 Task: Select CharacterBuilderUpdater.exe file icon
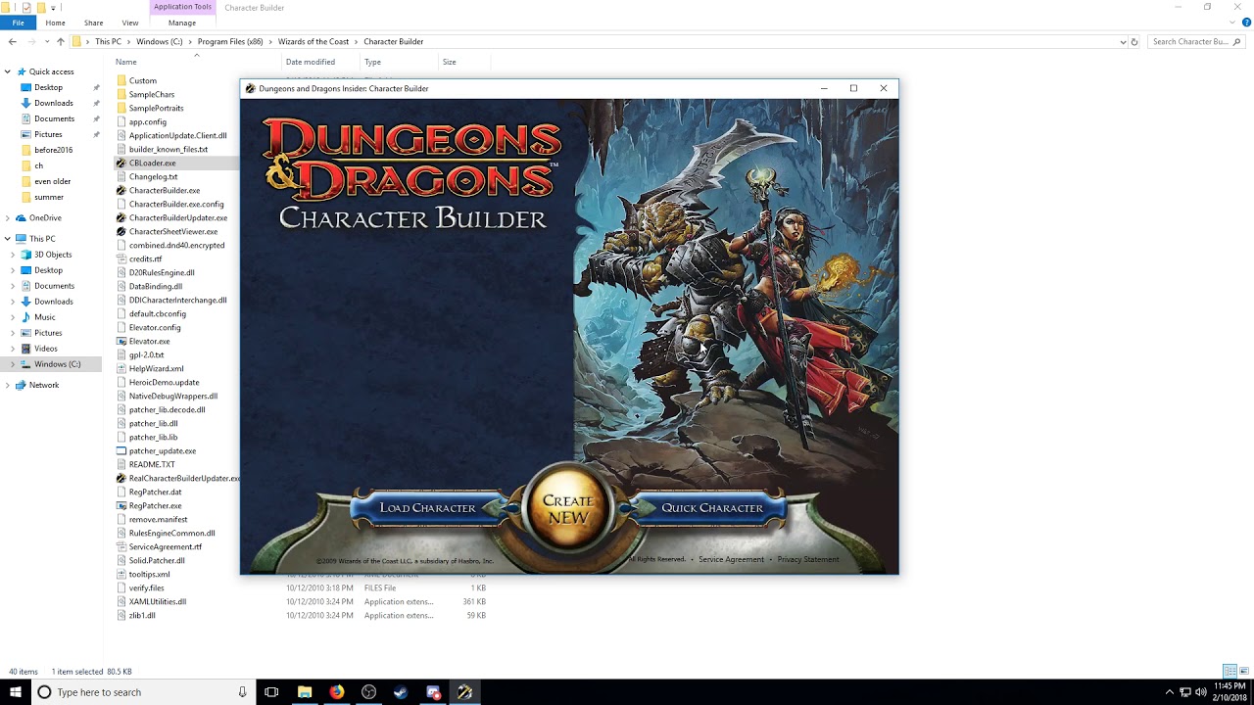(x=121, y=218)
